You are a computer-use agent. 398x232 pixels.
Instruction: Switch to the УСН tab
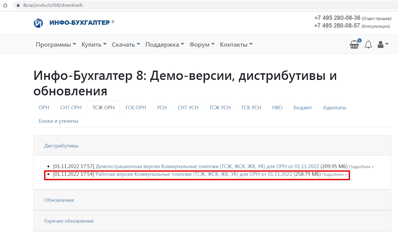(x=162, y=107)
